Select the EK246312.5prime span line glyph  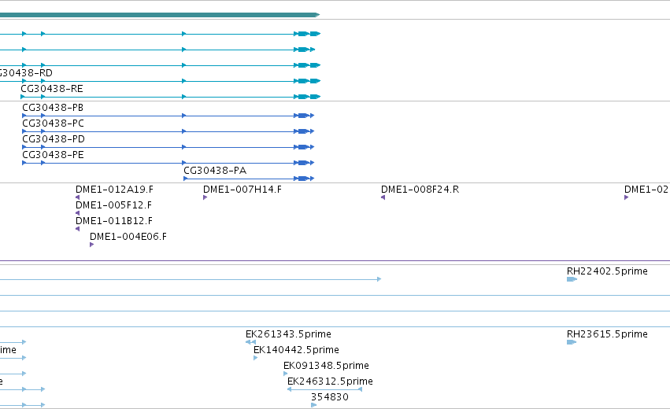tap(324, 389)
